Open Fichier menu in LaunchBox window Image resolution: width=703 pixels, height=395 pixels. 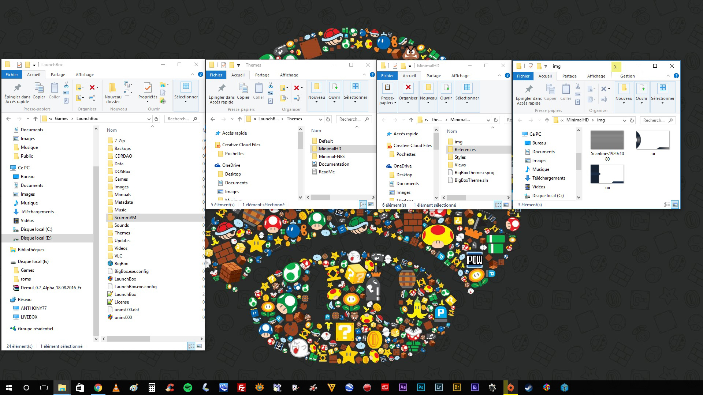tap(12, 74)
